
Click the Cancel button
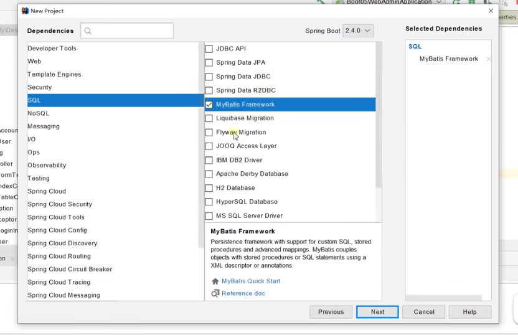(424, 312)
